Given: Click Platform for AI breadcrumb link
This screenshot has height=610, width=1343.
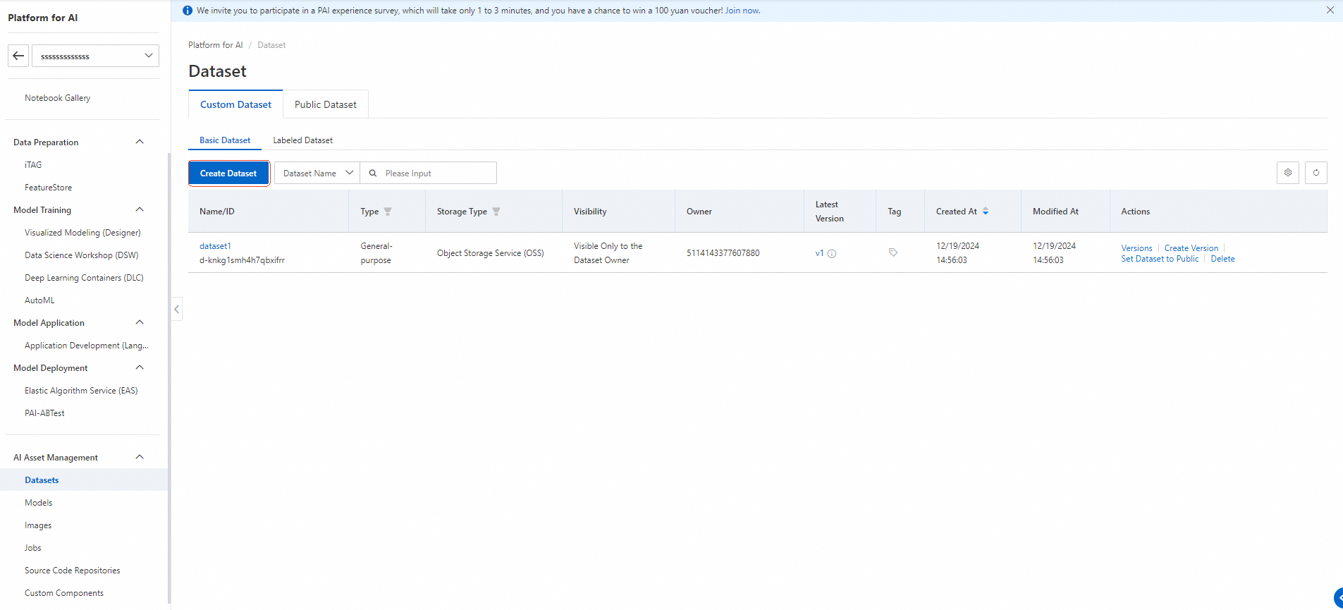Looking at the screenshot, I should [x=216, y=45].
